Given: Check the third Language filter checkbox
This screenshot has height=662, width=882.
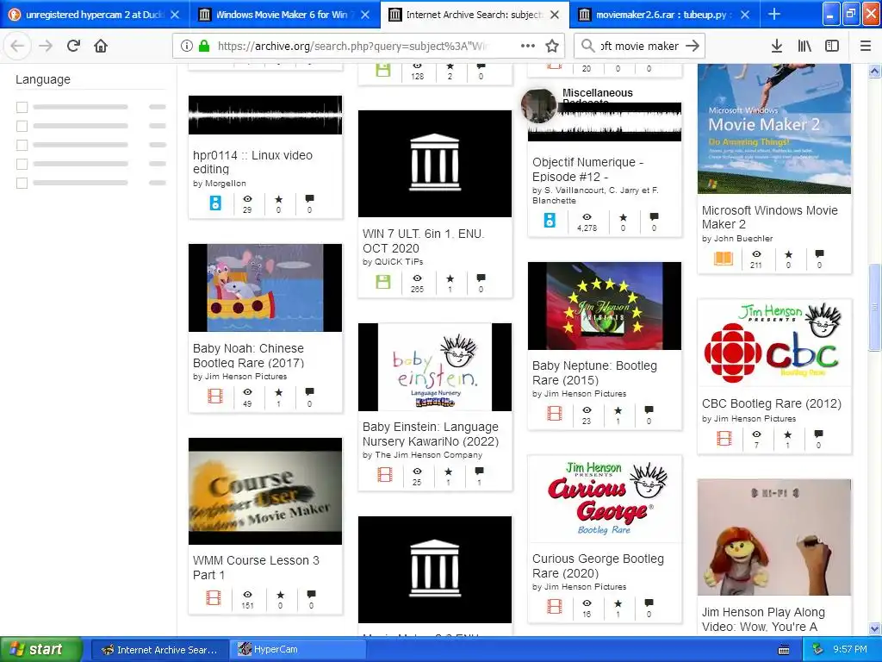Looking at the screenshot, I should click(22, 145).
